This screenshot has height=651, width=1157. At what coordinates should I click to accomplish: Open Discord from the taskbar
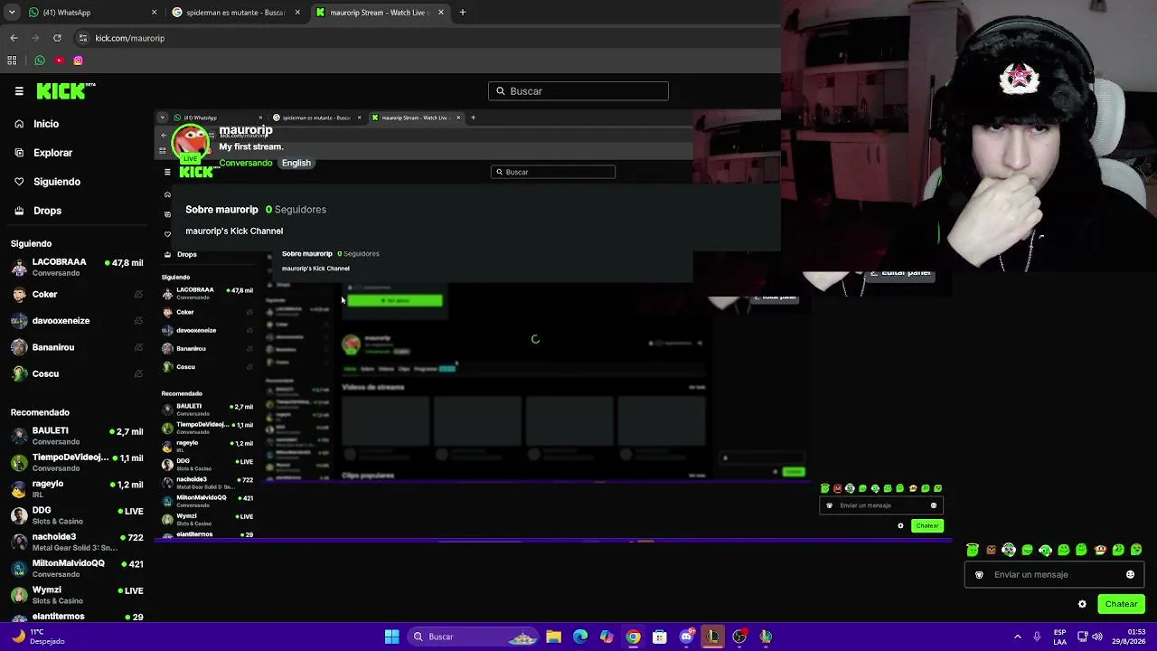click(686, 637)
